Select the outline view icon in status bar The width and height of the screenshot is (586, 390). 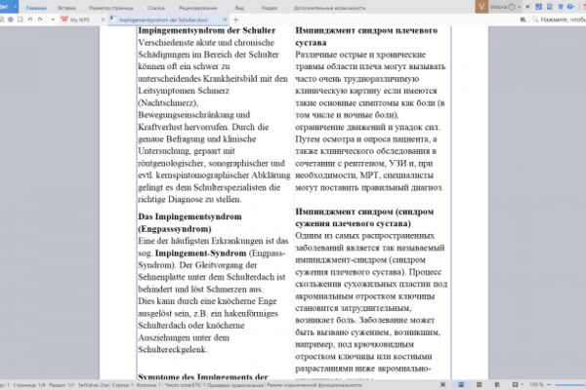[480, 385]
